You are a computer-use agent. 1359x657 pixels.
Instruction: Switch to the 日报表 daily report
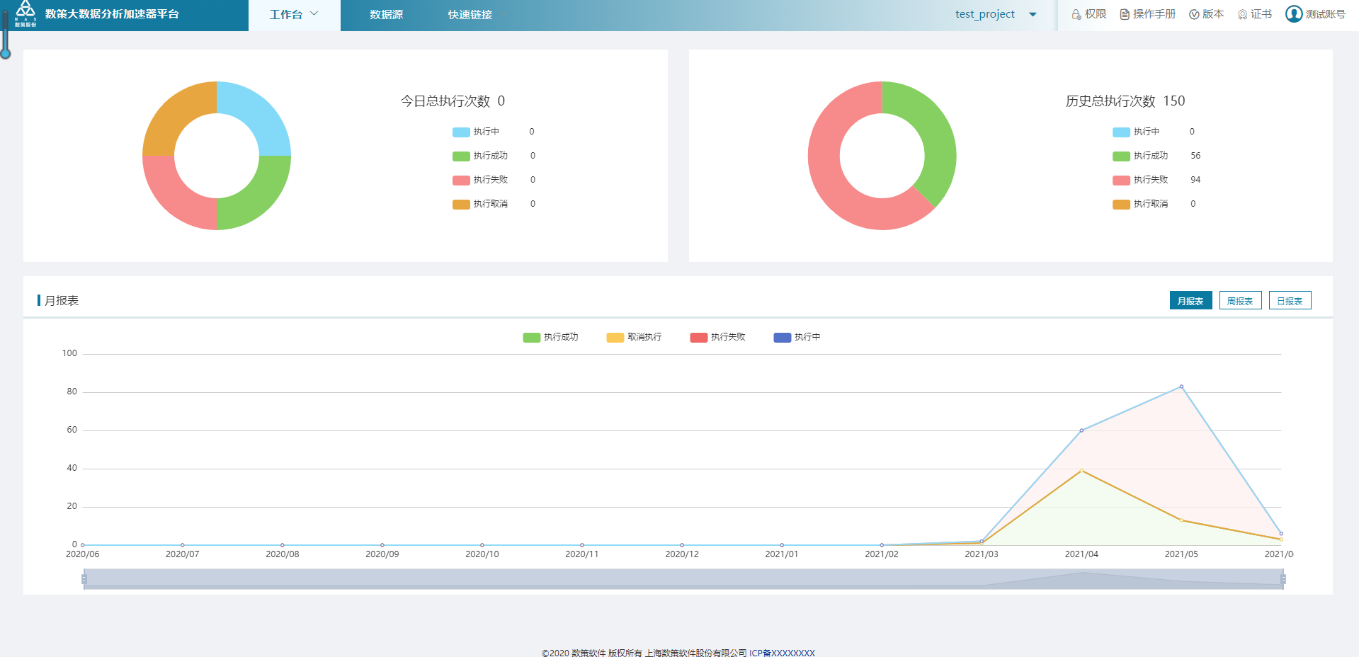point(1290,301)
